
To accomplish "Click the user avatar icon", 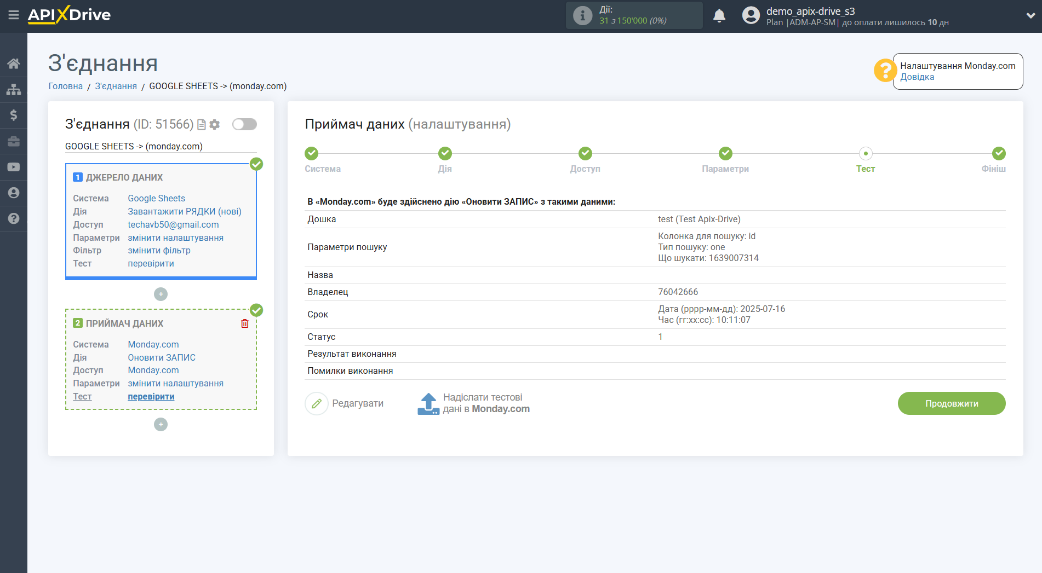I will point(751,15).
